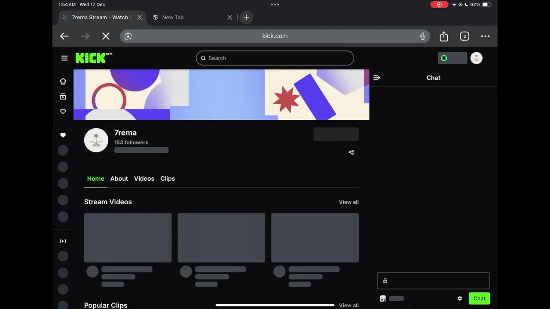
Task: Tap the lens search icon in address bar
Action: coord(128,36)
